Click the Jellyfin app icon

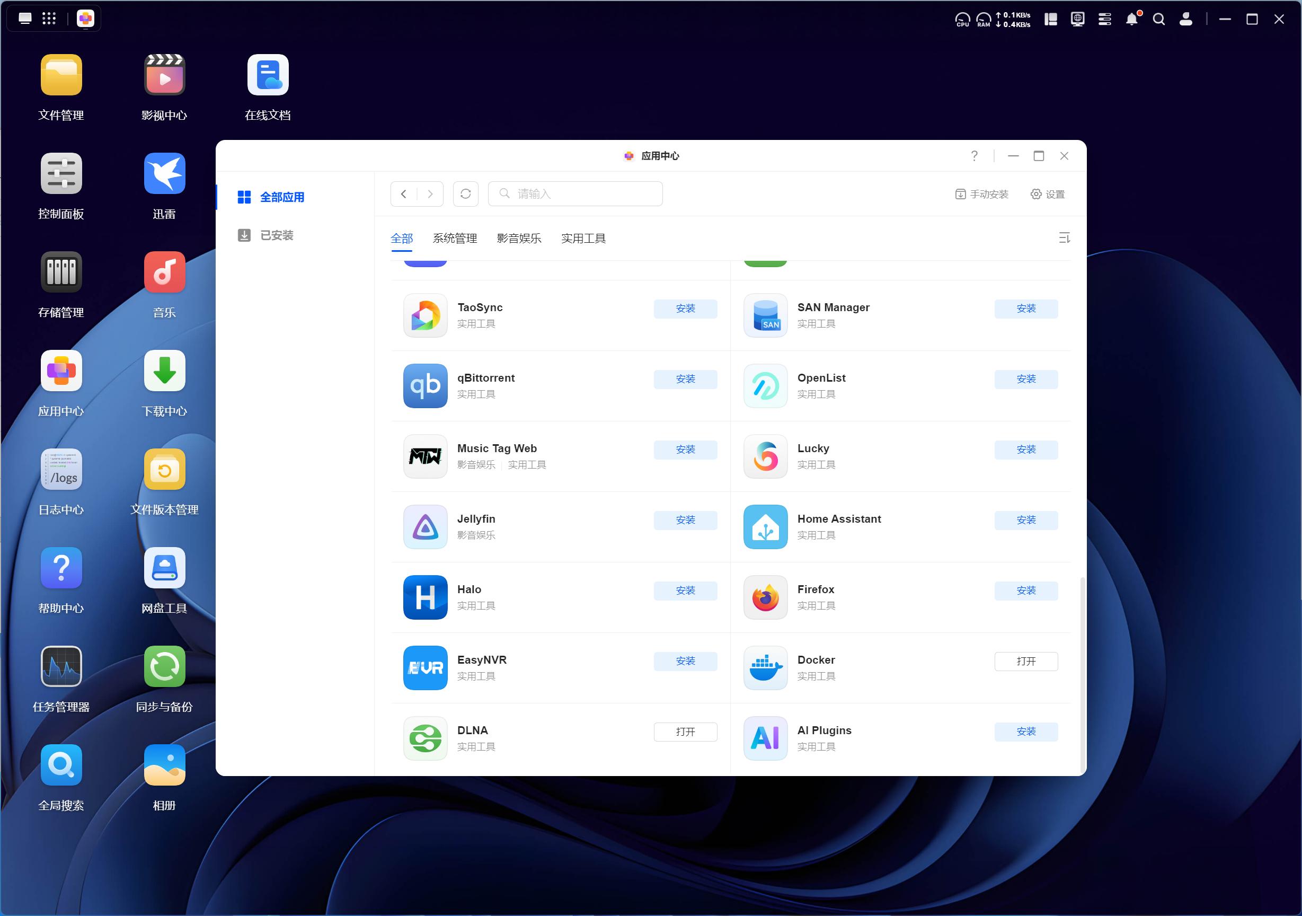[x=425, y=527]
